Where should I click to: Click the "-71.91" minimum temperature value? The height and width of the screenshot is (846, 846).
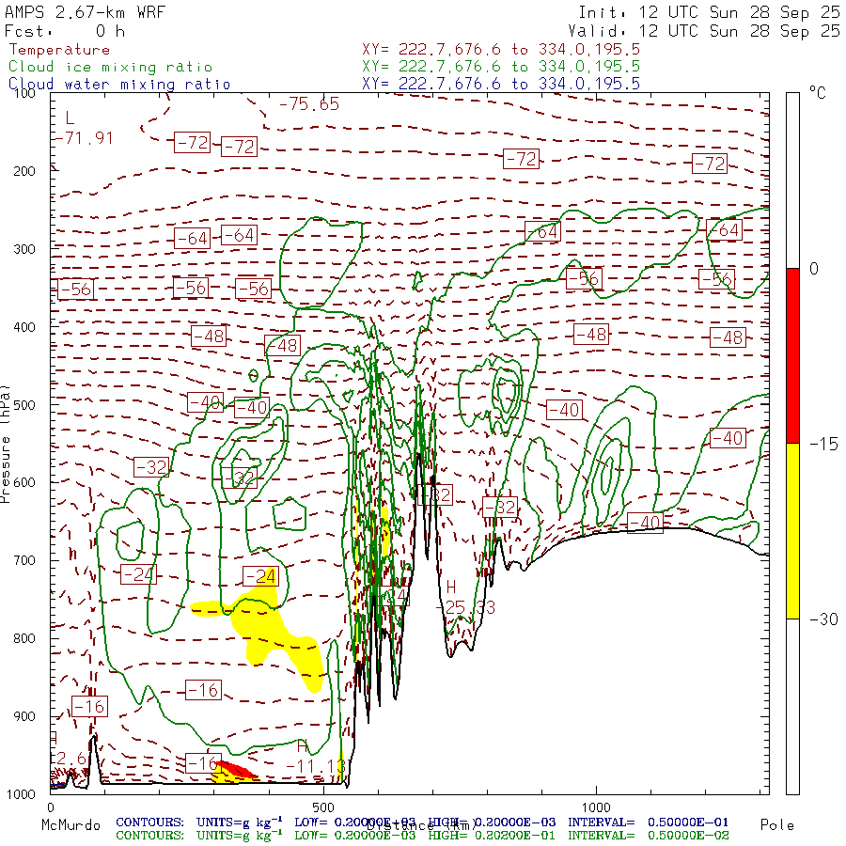pyautogui.click(x=84, y=138)
